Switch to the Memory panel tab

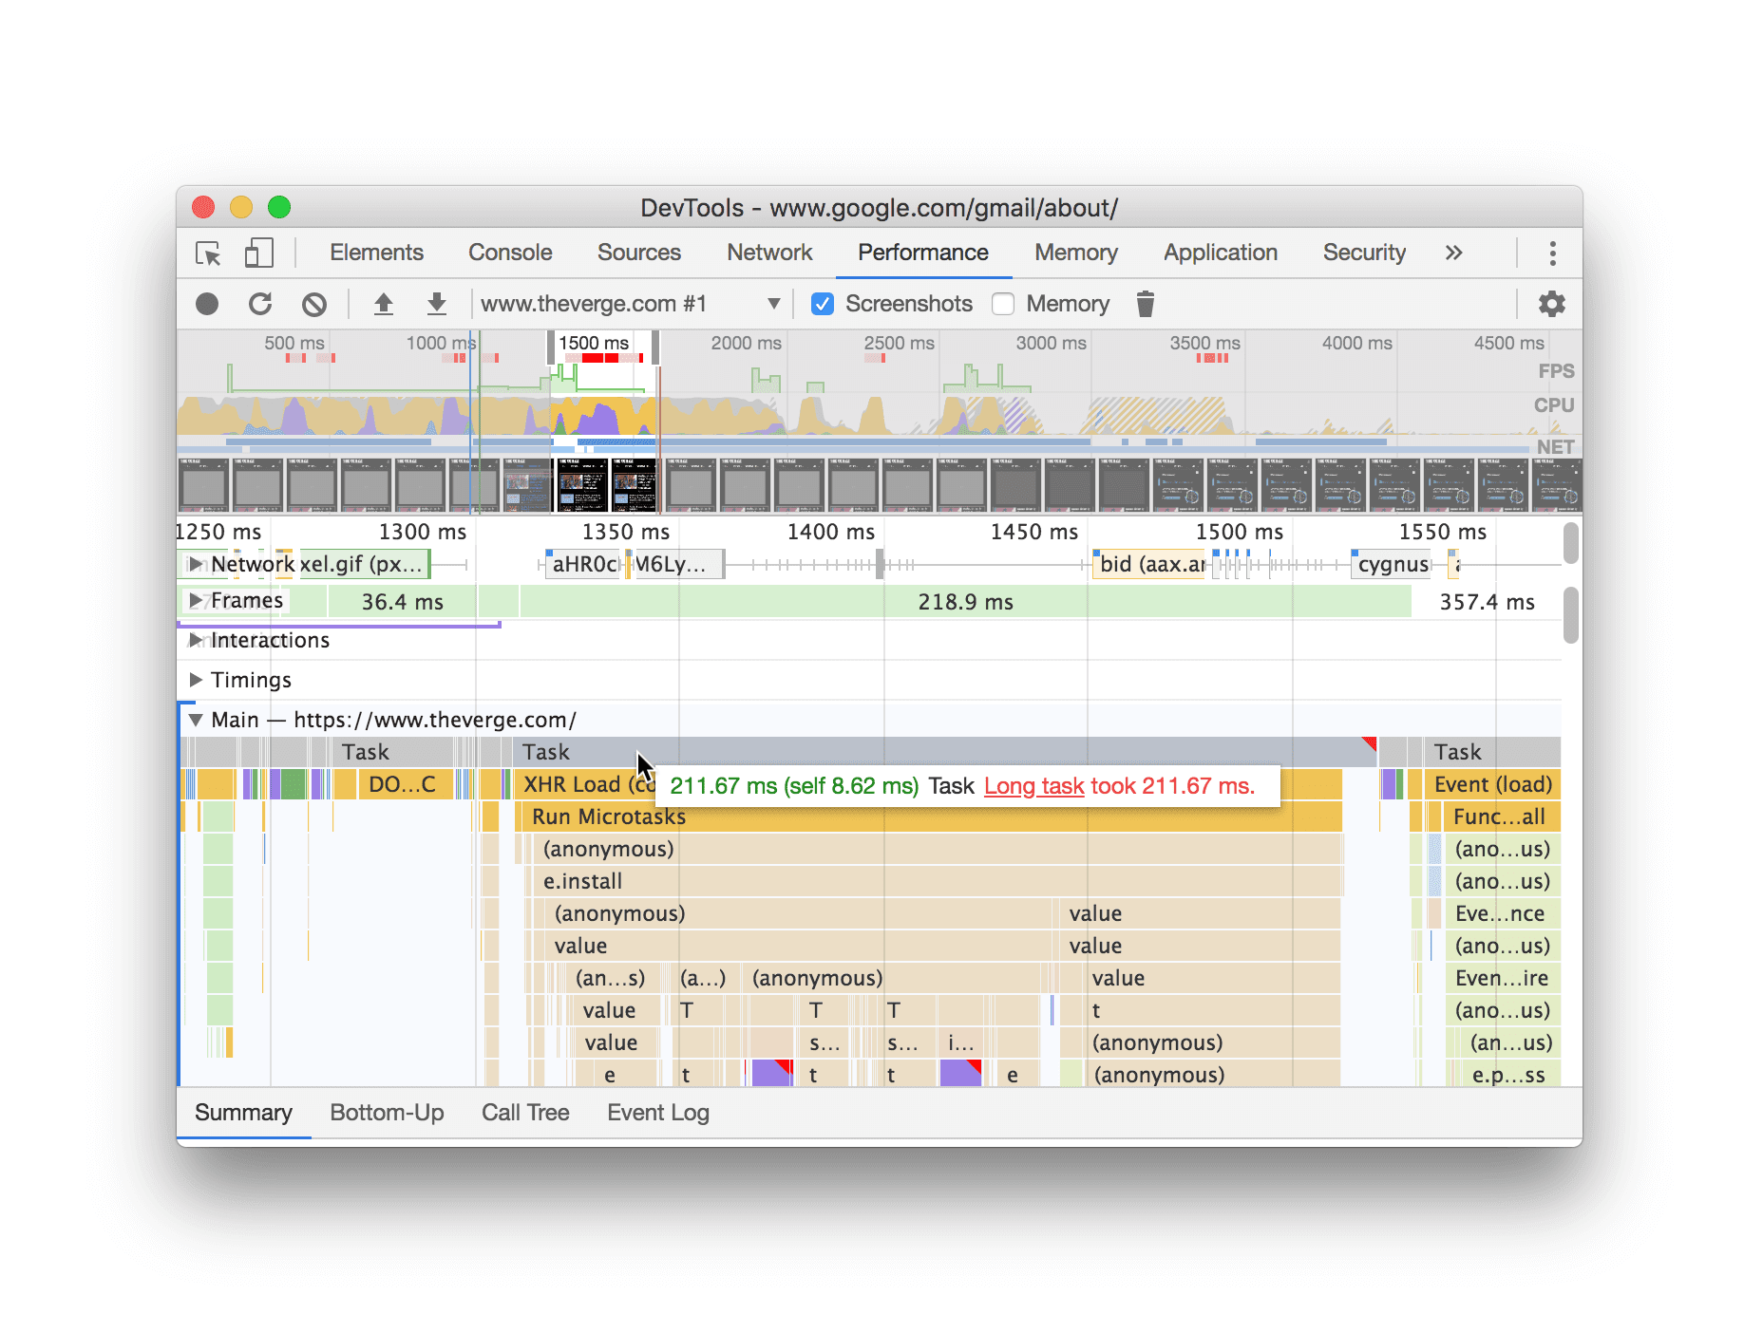pyautogui.click(x=1075, y=253)
